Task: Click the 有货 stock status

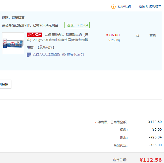Action: click(x=152, y=35)
